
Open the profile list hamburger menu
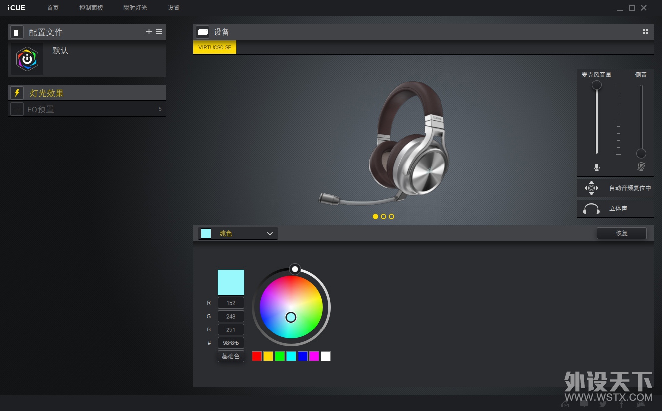(x=159, y=32)
